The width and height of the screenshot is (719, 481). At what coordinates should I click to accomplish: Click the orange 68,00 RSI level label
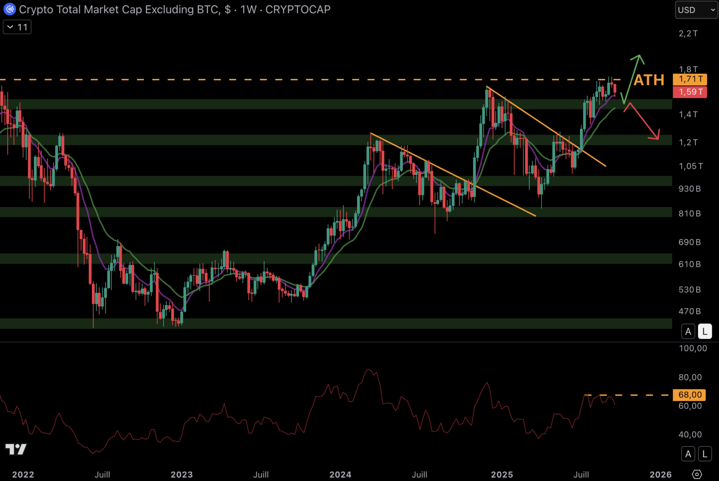pyautogui.click(x=690, y=395)
